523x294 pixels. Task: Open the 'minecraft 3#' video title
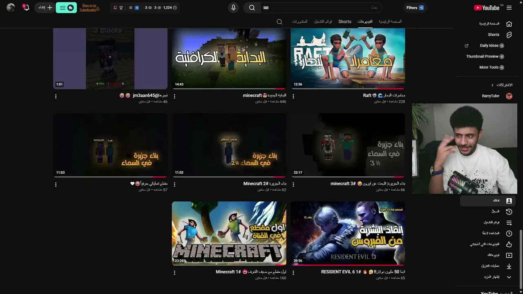(368, 184)
